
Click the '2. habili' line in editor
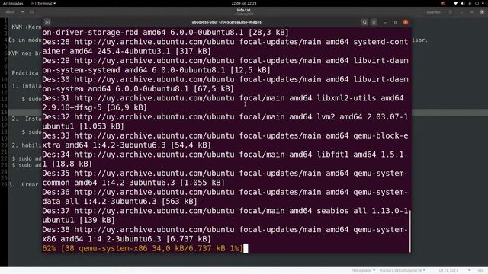tap(26, 145)
